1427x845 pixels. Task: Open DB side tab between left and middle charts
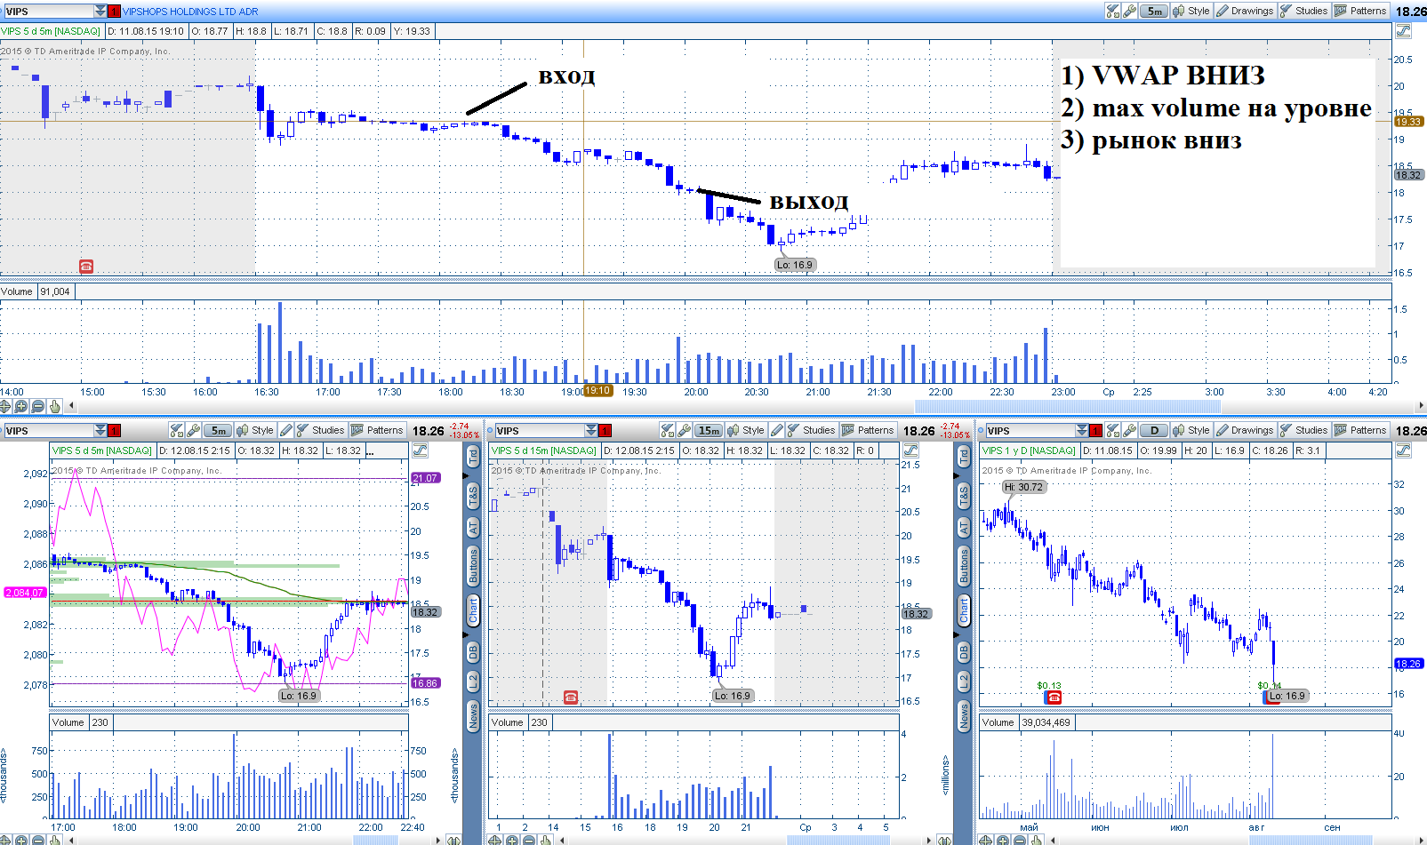point(473,651)
